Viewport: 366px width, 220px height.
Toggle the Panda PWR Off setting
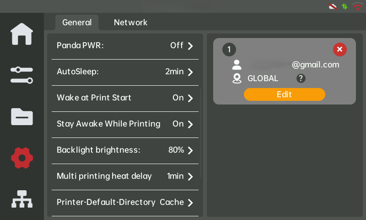click(125, 45)
